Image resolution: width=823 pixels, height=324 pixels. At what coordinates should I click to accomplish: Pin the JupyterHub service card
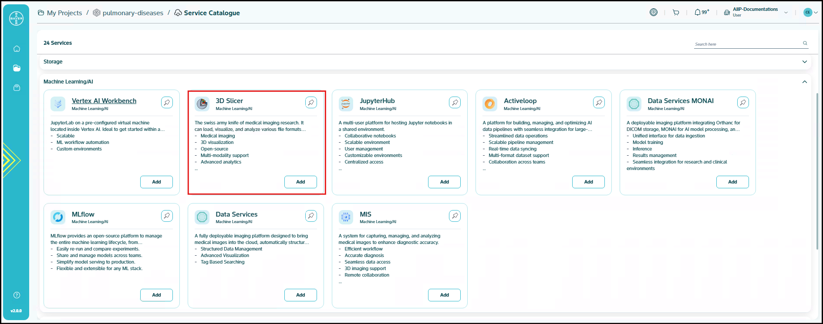click(x=455, y=103)
